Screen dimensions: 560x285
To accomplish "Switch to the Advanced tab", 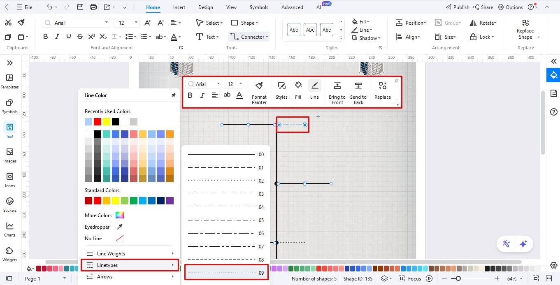I will [x=292, y=7].
